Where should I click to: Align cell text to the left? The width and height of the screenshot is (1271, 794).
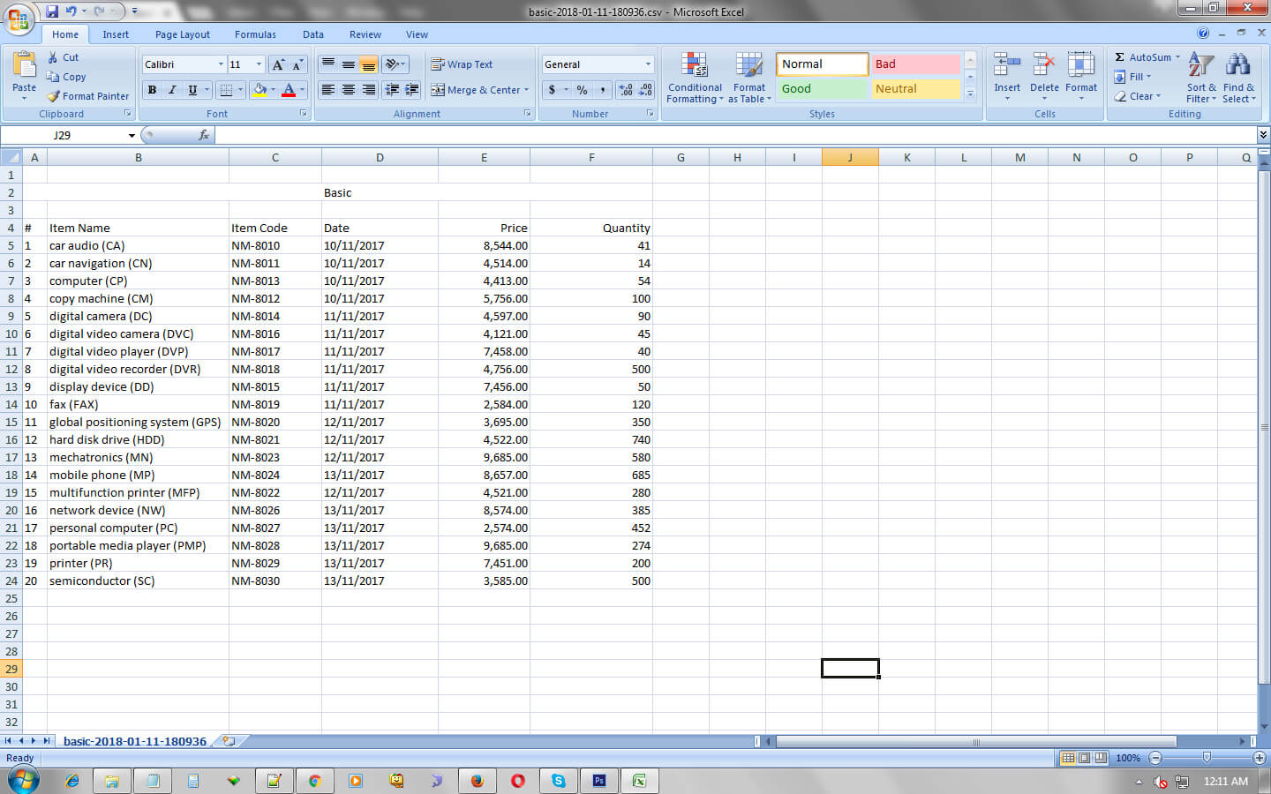(x=327, y=90)
